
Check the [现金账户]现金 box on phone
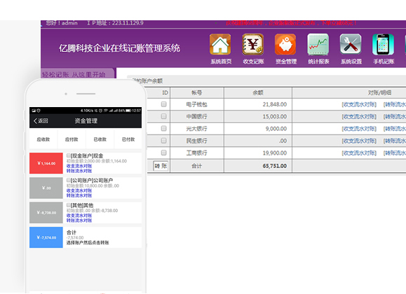coord(68,155)
